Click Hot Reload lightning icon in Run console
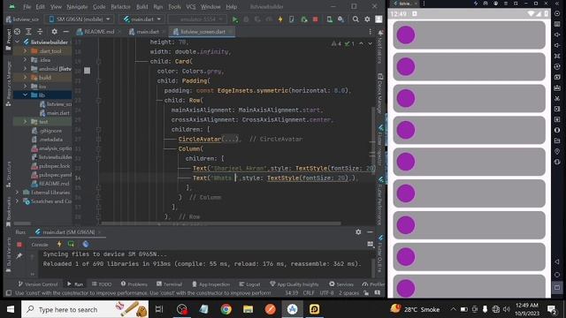566x318 pixels. click(59, 244)
